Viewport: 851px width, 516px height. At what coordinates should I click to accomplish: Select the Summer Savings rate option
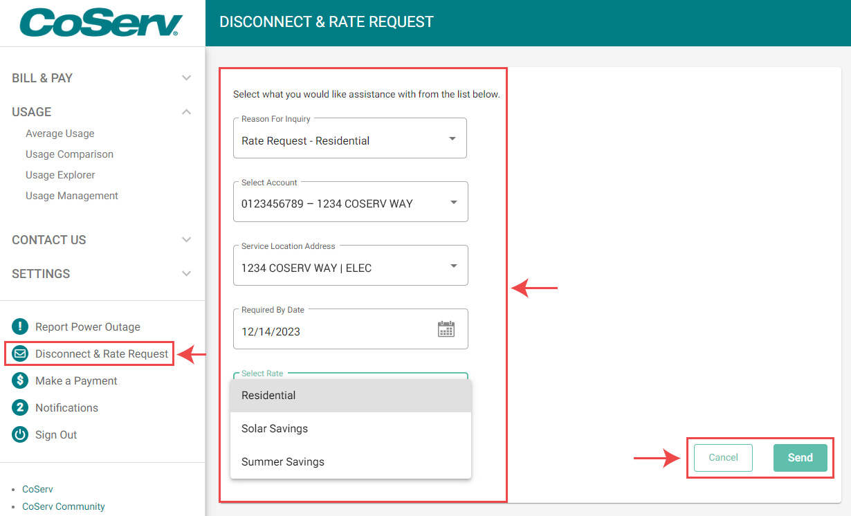351,462
